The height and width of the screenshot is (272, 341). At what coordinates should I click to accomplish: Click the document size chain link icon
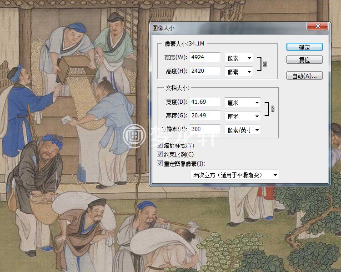coord(272,109)
